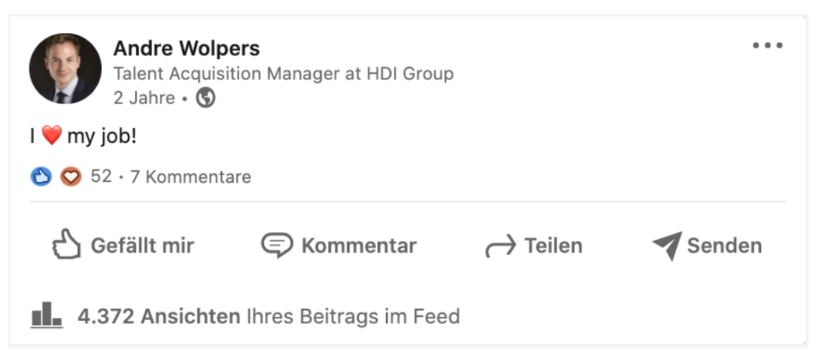The height and width of the screenshot is (361, 822).
Task: Click the thumbs-up icon beside Gefällt mir
Action: tap(67, 245)
